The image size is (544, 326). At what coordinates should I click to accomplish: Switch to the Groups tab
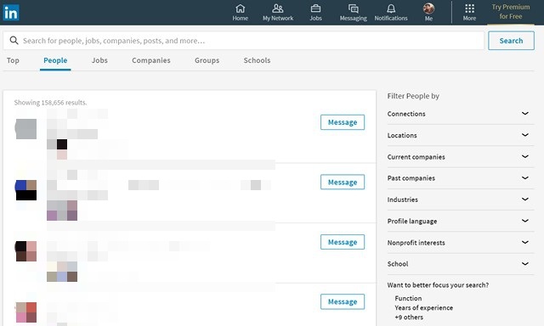pos(207,60)
